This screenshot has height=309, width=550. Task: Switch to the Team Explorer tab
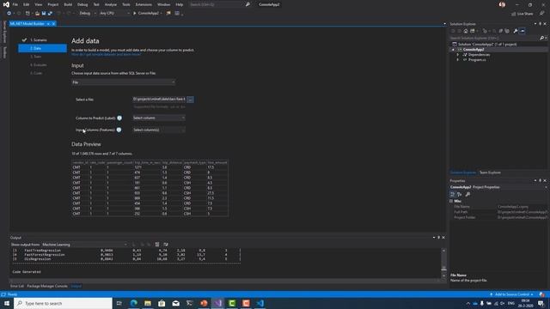pyautogui.click(x=490, y=173)
